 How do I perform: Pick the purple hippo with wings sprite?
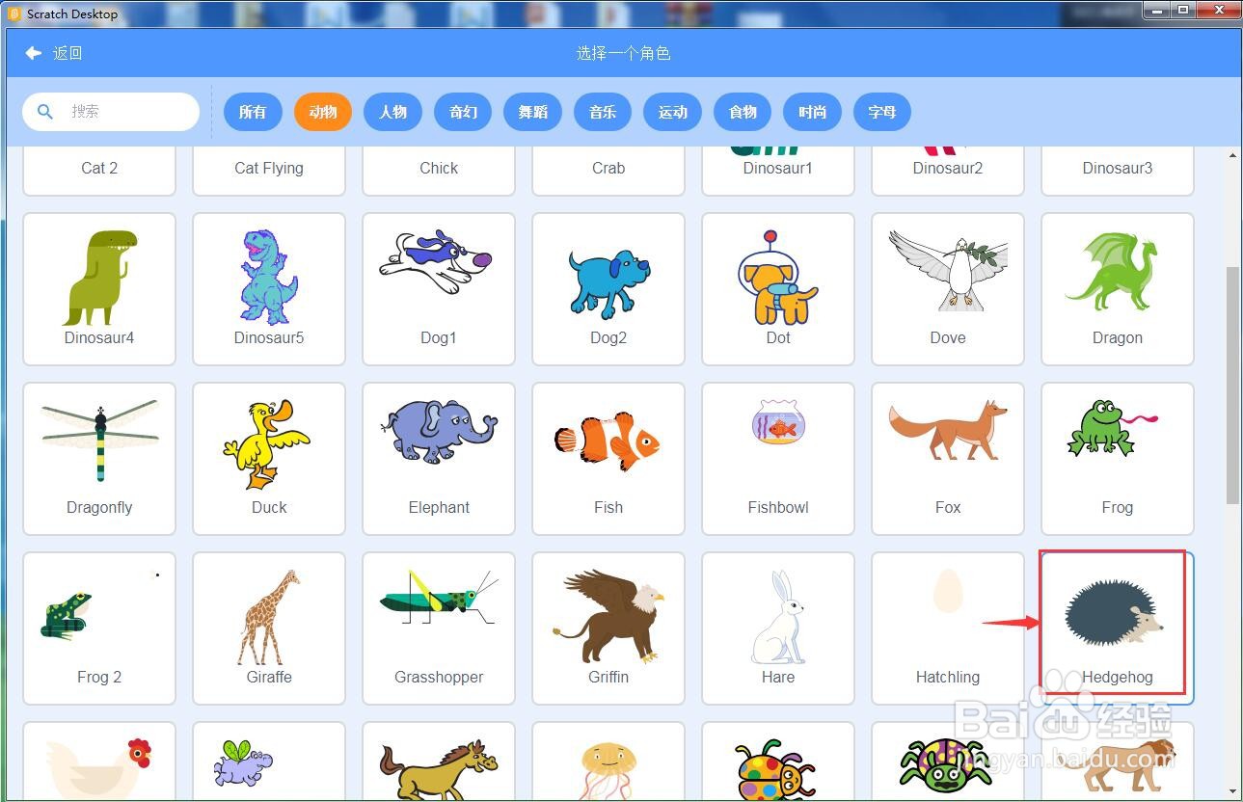point(269,762)
